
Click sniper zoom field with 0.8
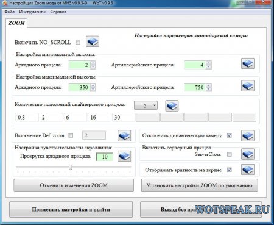click(27, 118)
